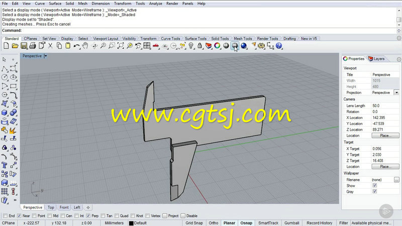Click the Paste clipboard icon
402x226 pixels.
coord(68,46)
